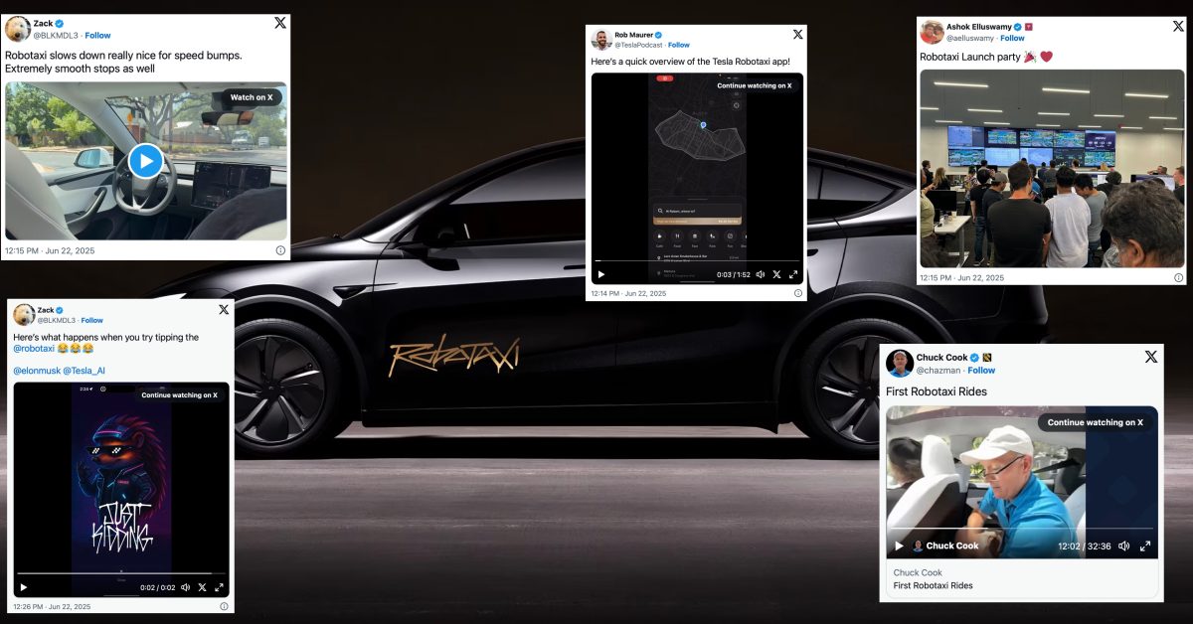The width and height of the screenshot is (1193, 624).
Task: Expand Rob Maurer video to fullscreen
Action: (792, 274)
